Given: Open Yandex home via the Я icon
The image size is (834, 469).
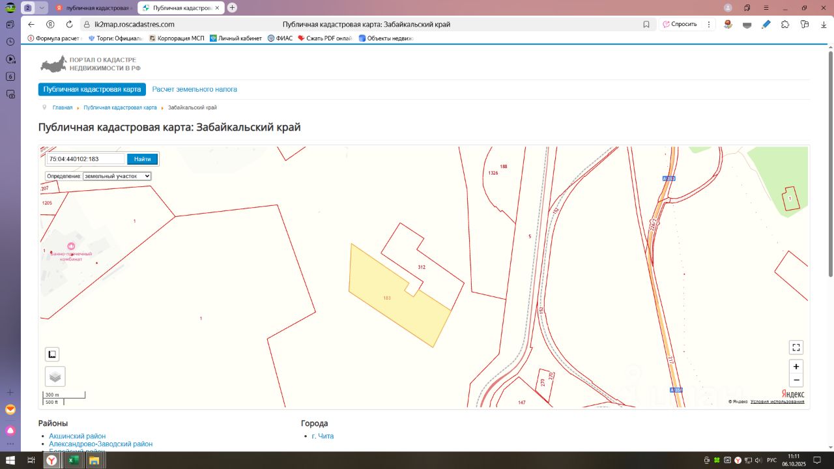Looking at the screenshot, I should (x=50, y=24).
